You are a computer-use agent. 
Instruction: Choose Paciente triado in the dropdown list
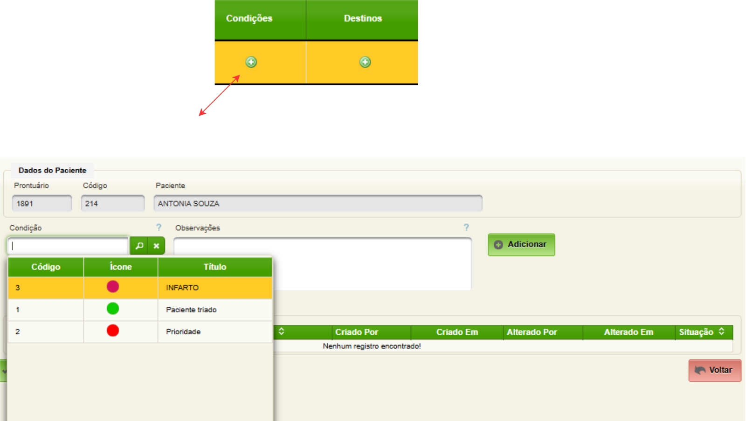click(x=191, y=310)
